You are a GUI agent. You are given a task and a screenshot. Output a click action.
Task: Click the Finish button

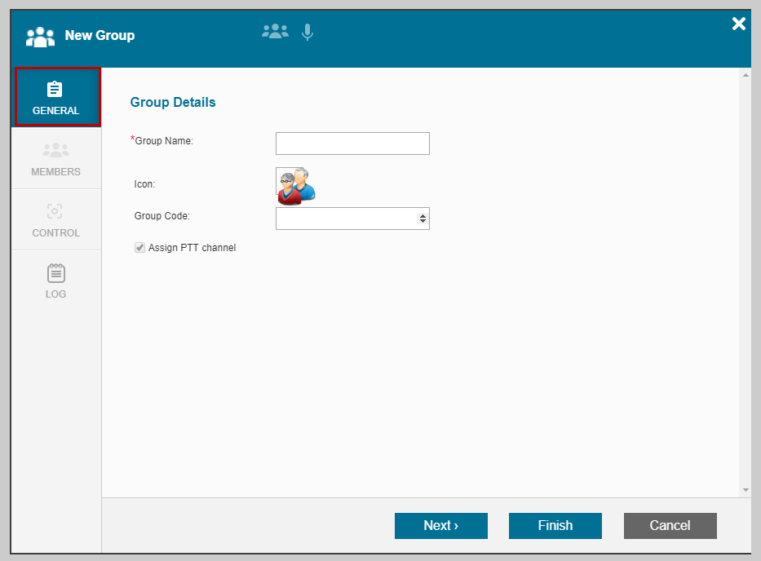[555, 526]
